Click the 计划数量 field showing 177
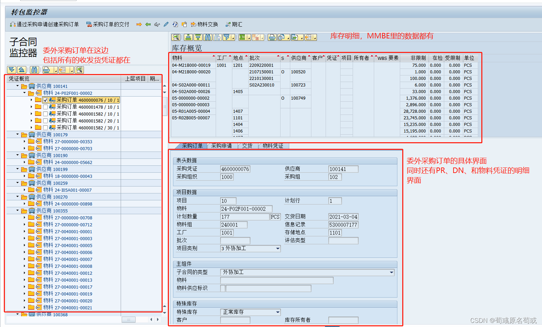The image size is (542, 327). point(245,217)
